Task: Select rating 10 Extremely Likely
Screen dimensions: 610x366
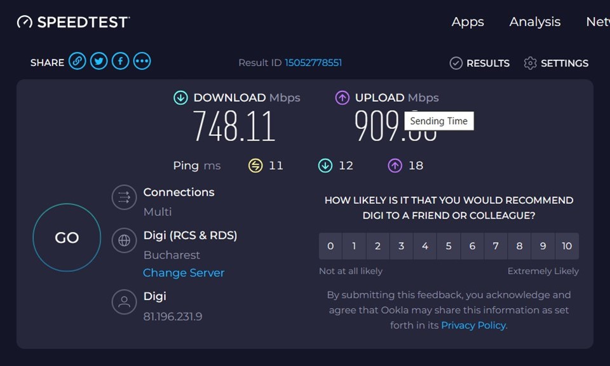Action: (x=567, y=246)
